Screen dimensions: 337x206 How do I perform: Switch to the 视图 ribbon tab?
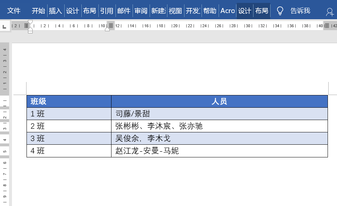pos(175,11)
